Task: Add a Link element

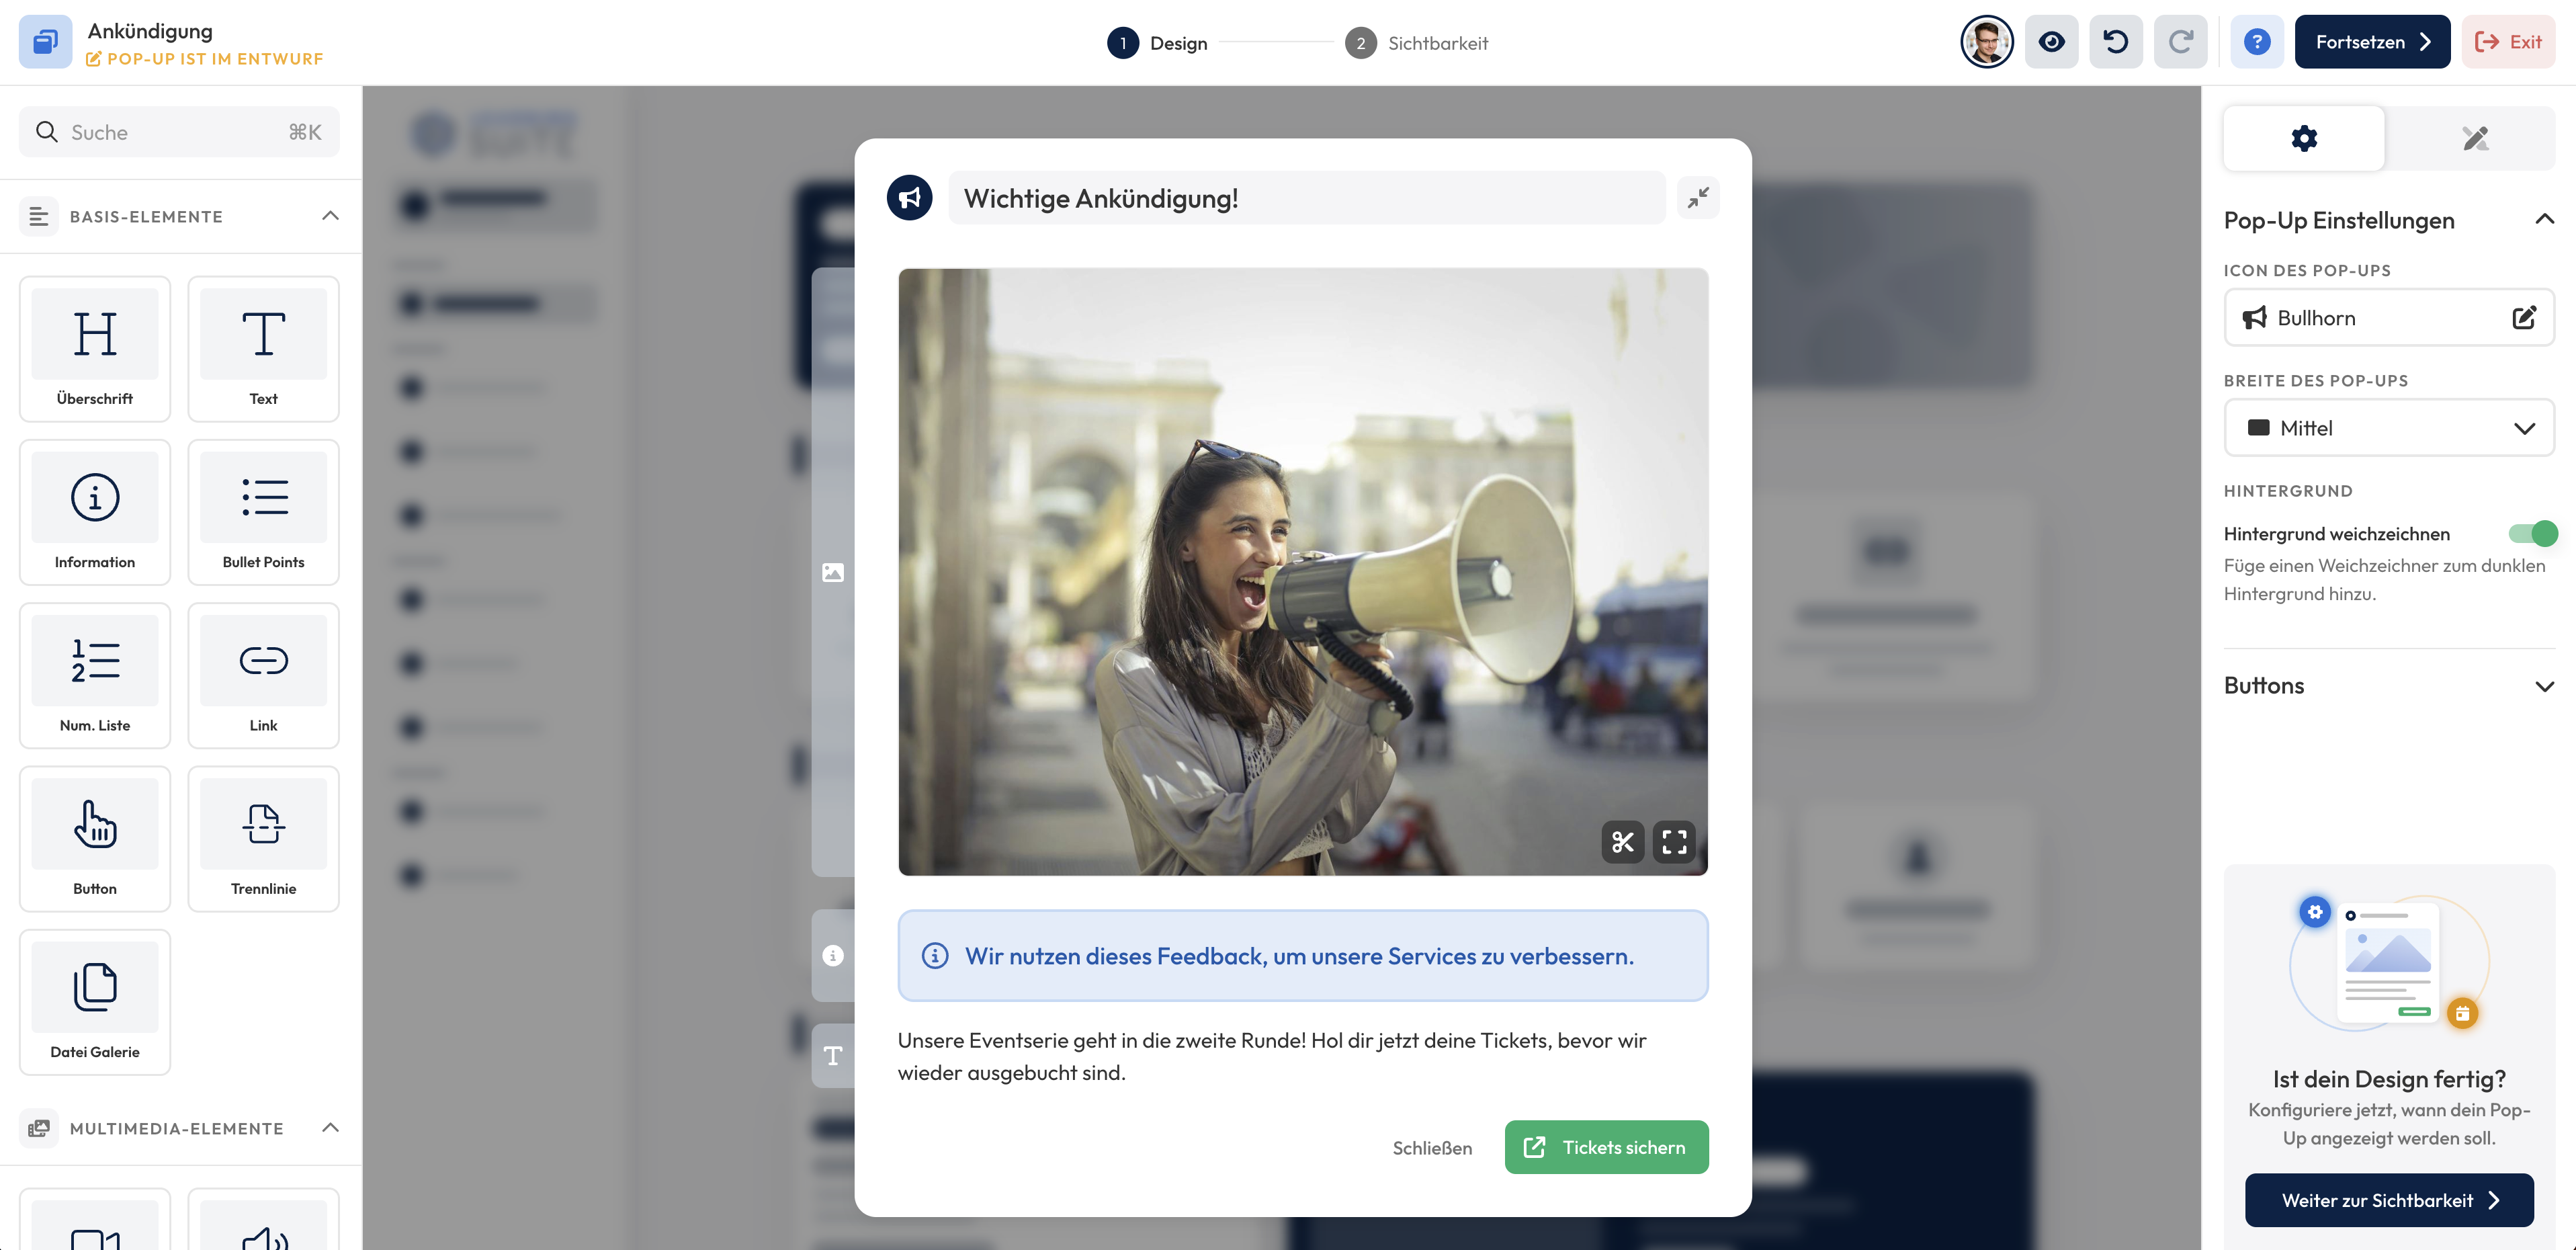Action: point(263,675)
